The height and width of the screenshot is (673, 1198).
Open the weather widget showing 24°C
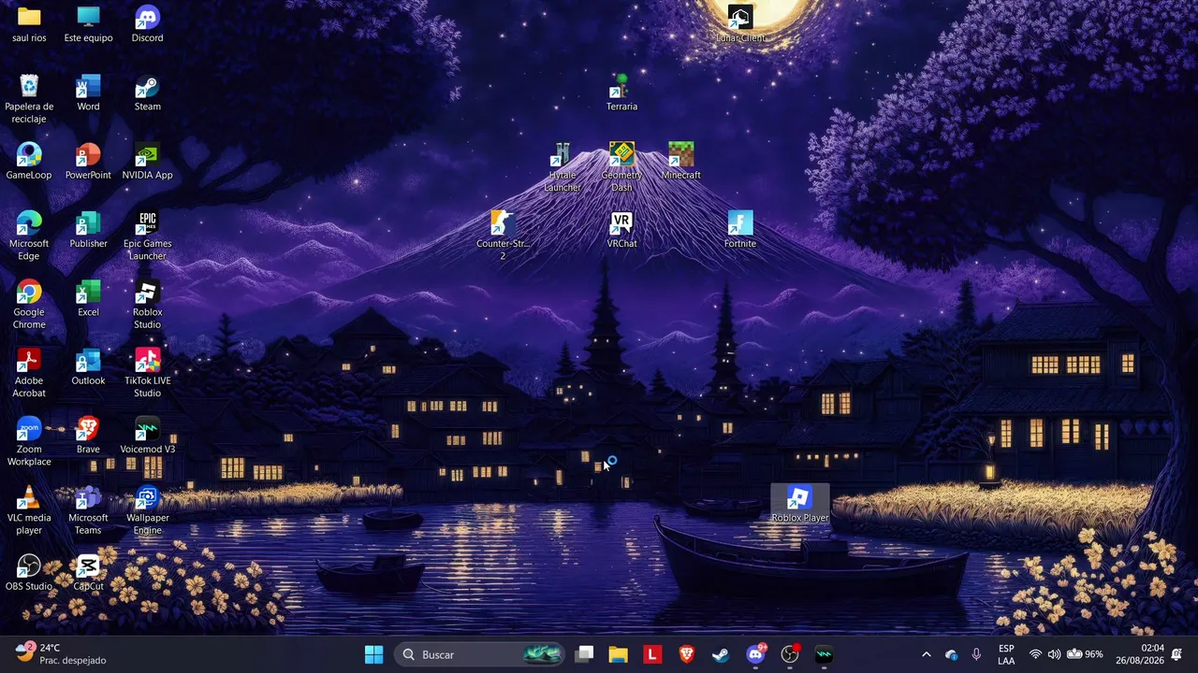62,654
